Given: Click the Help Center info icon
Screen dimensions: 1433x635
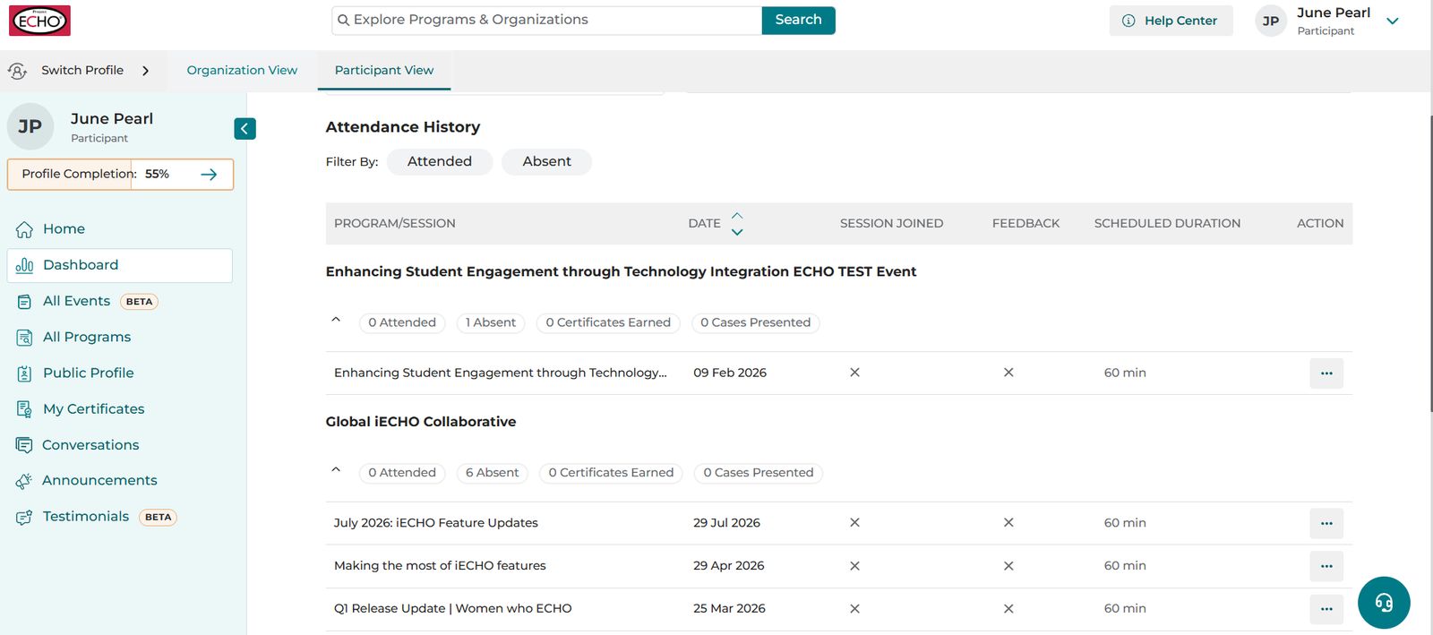Looking at the screenshot, I should point(1128,21).
